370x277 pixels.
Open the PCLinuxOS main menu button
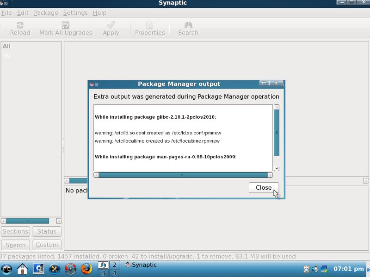[x=6, y=269]
